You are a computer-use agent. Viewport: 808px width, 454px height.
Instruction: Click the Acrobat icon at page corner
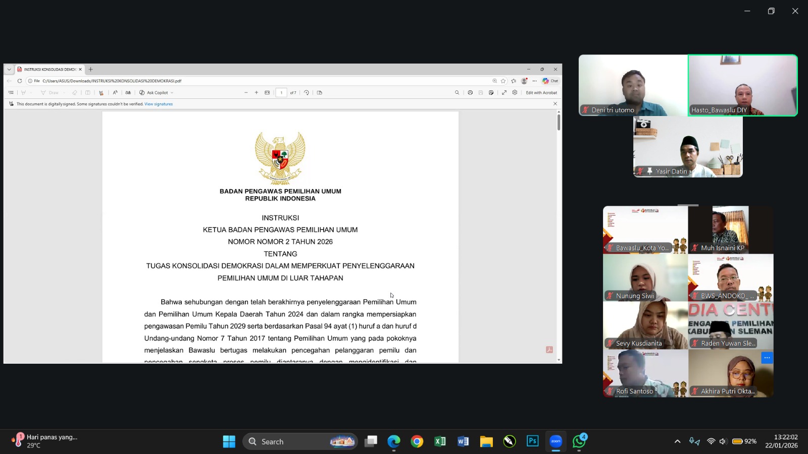click(549, 350)
